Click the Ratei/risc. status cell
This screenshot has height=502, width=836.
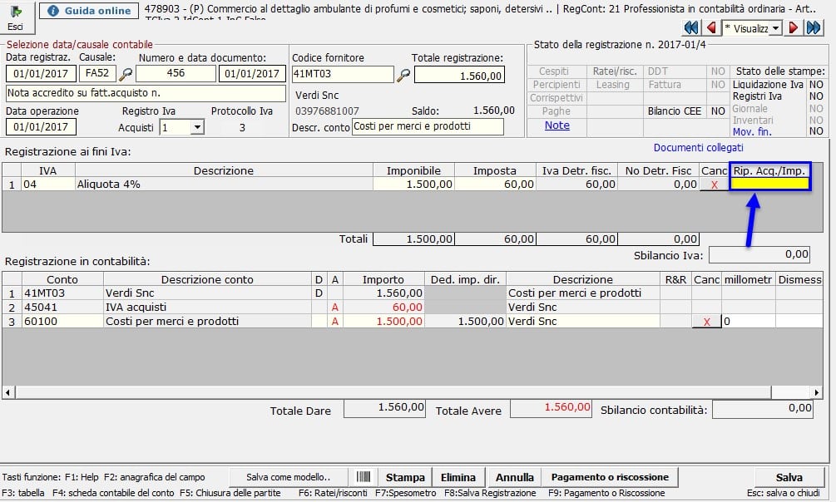615,71
